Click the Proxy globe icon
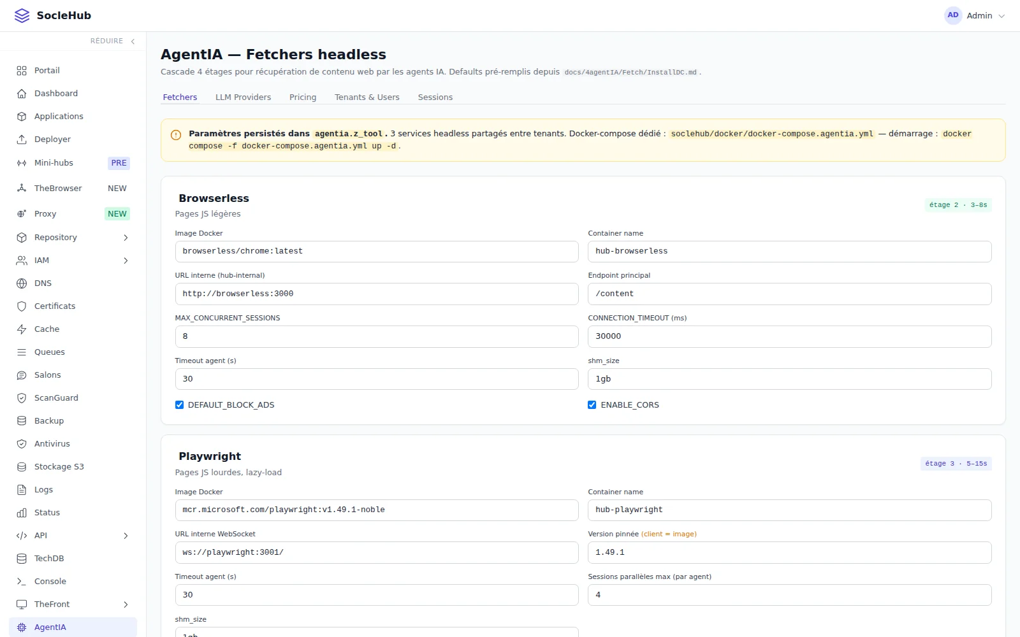1020x637 pixels. 22,214
